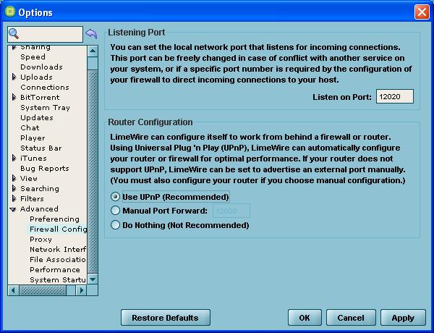Click the Apply button
This screenshot has height=333, width=434.
403,318
